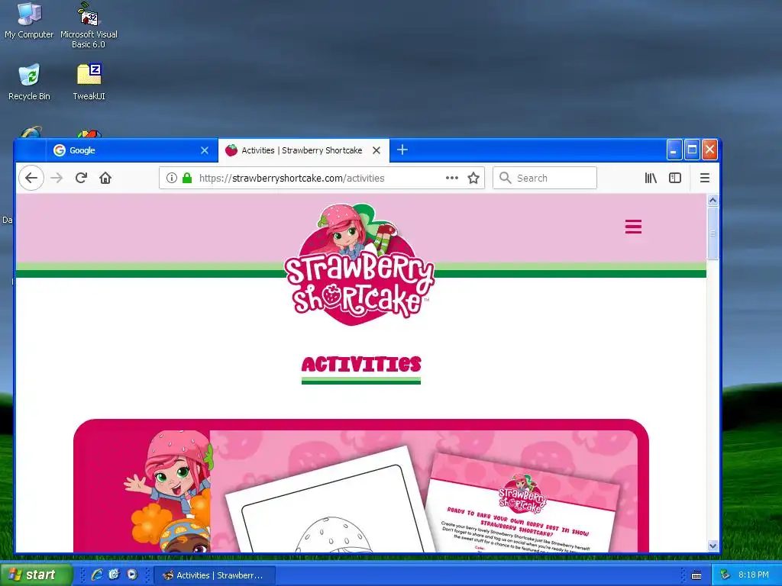Open the Windows start menu
This screenshot has width=782, height=586.
pyautogui.click(x=37, y=575)
